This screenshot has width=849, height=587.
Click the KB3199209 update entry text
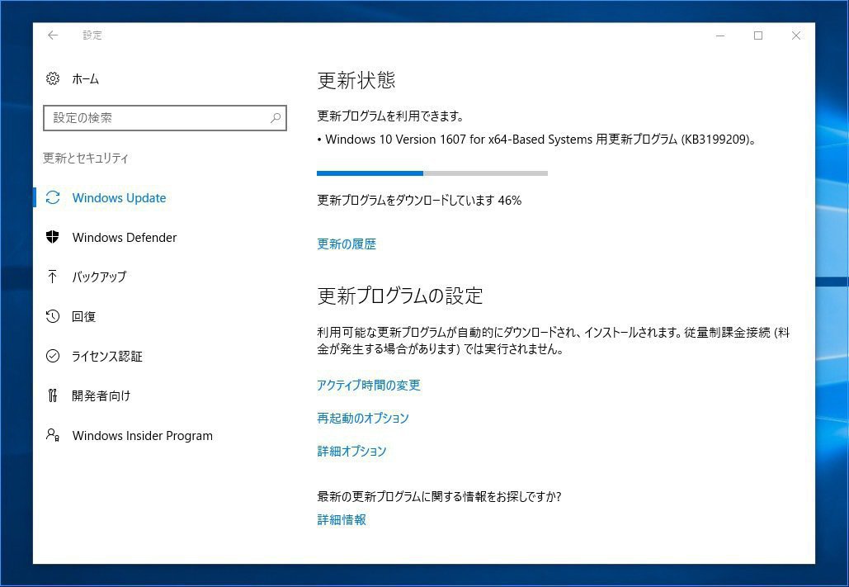(536, 140)
